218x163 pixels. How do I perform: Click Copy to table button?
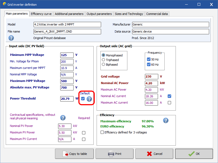coord(74,154)
